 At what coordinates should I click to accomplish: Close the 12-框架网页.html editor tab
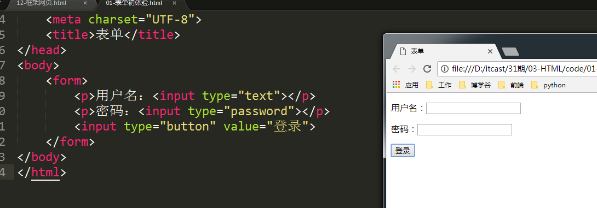(85, 3)
